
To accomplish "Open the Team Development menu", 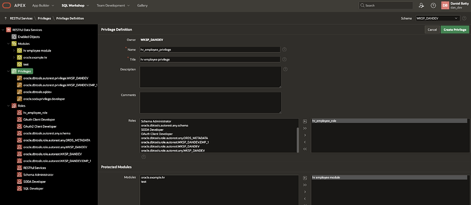I will 113,5.
